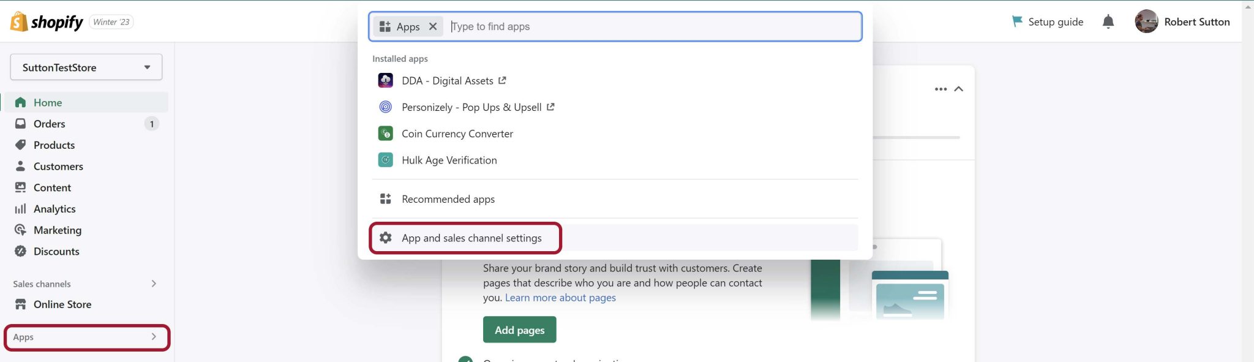Image resolution: width=1254 pixels, height=362 pixels.
Task: Click external link icon next to DDA
Action: coord(502,80)
